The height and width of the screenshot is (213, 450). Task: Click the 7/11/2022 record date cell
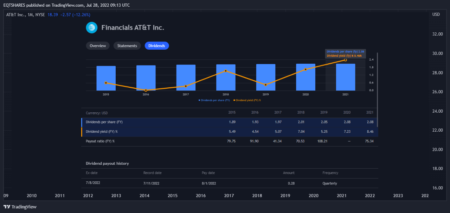click(x=152, y=183)
